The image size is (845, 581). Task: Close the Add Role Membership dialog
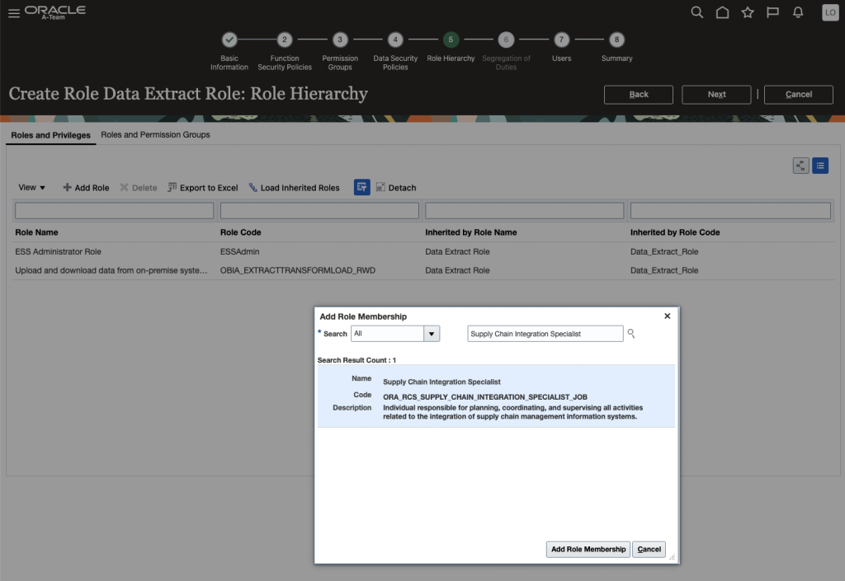(x=667, y=316)
